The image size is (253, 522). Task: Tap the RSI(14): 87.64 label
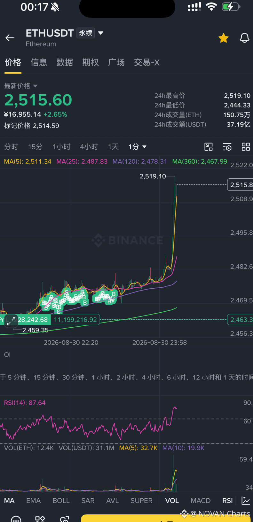25,403
